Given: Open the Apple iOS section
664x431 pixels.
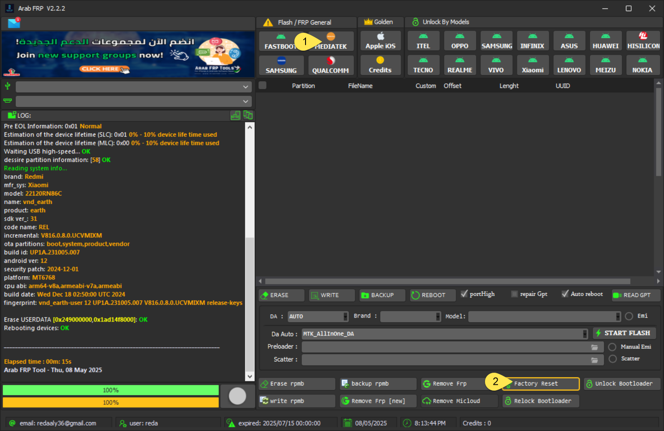Looking at the screenshot, I should point(380,41).
